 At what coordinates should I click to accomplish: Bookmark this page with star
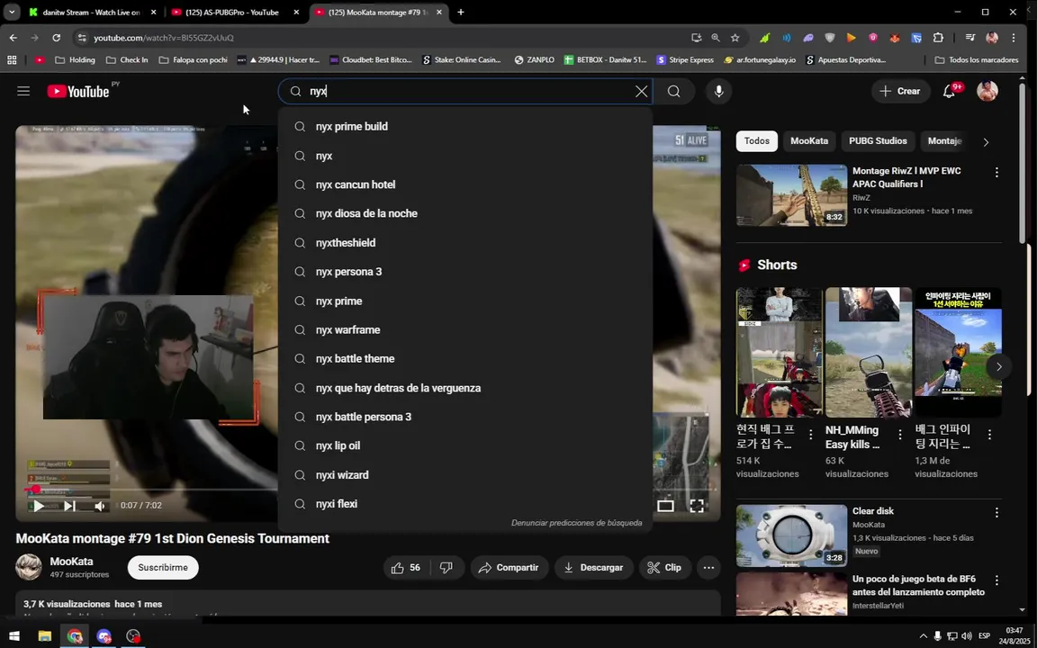pos(735,38)
